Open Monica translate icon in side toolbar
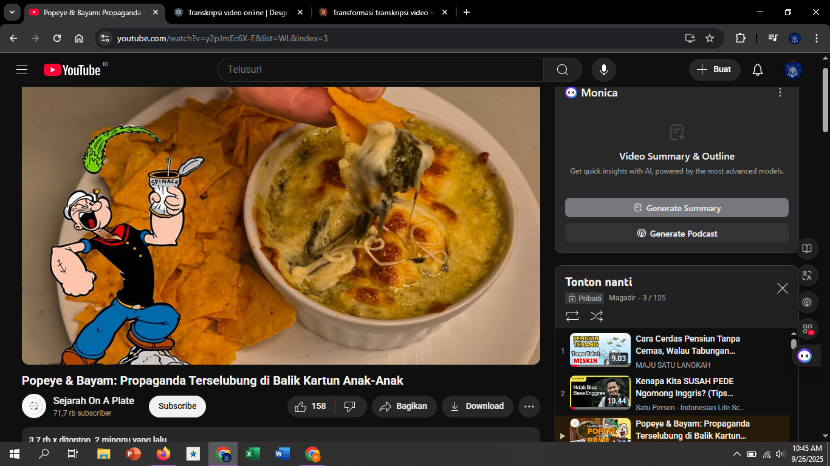 point(807,275)
